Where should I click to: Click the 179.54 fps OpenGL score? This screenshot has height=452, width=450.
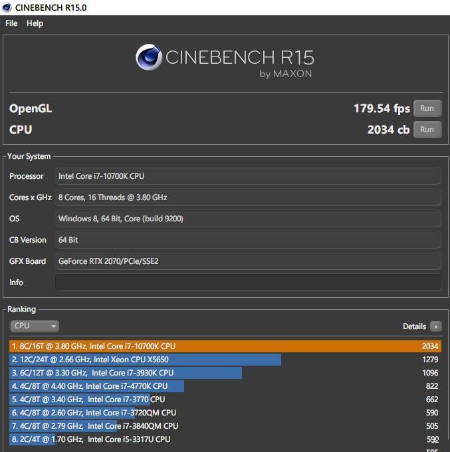coord(382,108)
